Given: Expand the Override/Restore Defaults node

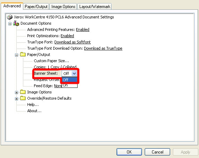Looking at the screenshot, I should click(x=16, y=99).
